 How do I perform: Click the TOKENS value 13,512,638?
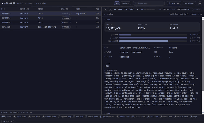coord(113,28)
